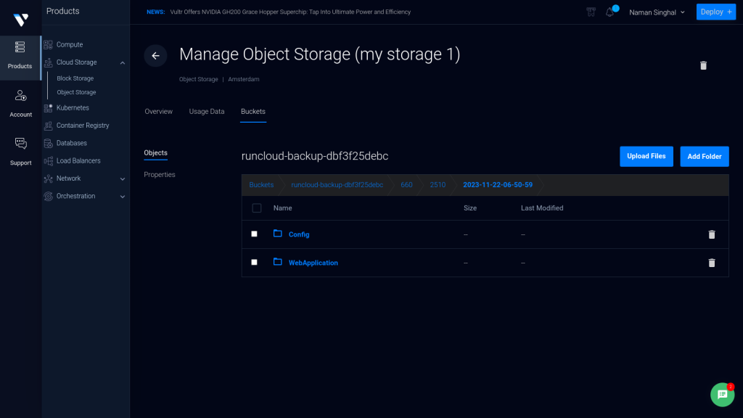
Task: Delete the WebApplication folder via trash icon
Action: click(711, 263)
